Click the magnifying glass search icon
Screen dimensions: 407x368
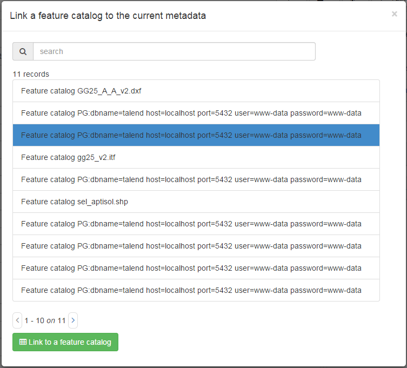[23, 51]
